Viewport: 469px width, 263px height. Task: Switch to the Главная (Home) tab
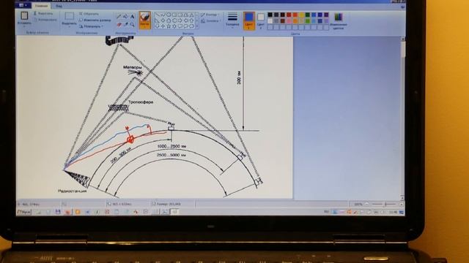pyautogui.click(x=41, y=6)
